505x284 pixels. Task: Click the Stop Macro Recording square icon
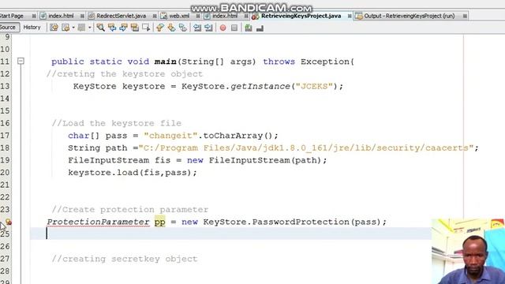[234, 28]
